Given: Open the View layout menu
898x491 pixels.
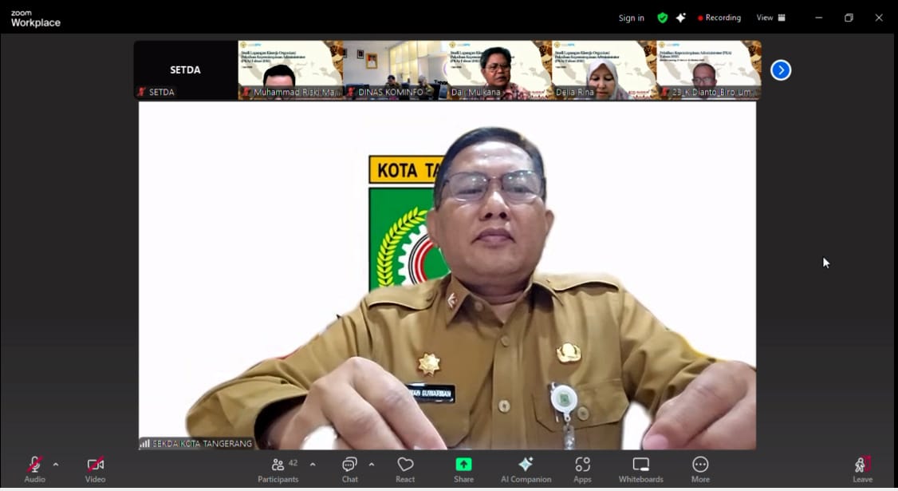Looking at the screenshot, I should click(x=770, y=18).
